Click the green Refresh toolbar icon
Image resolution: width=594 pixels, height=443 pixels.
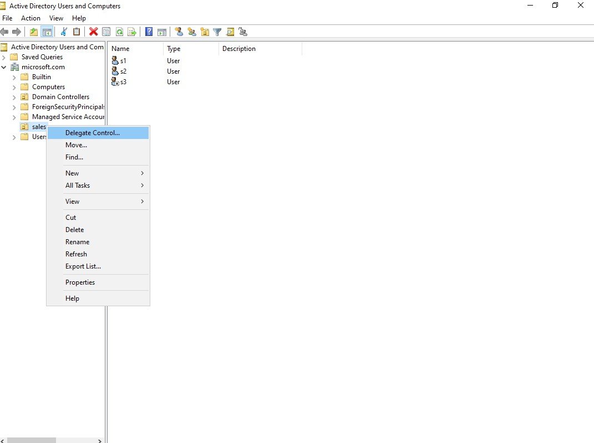pos(119,32)
